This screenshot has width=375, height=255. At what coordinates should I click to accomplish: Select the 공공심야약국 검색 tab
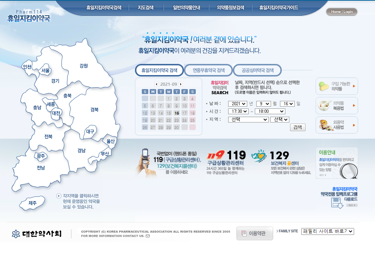tap(257, 70)
